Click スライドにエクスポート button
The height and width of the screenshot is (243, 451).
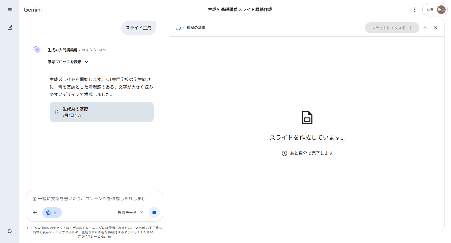[x=392, y=28]
